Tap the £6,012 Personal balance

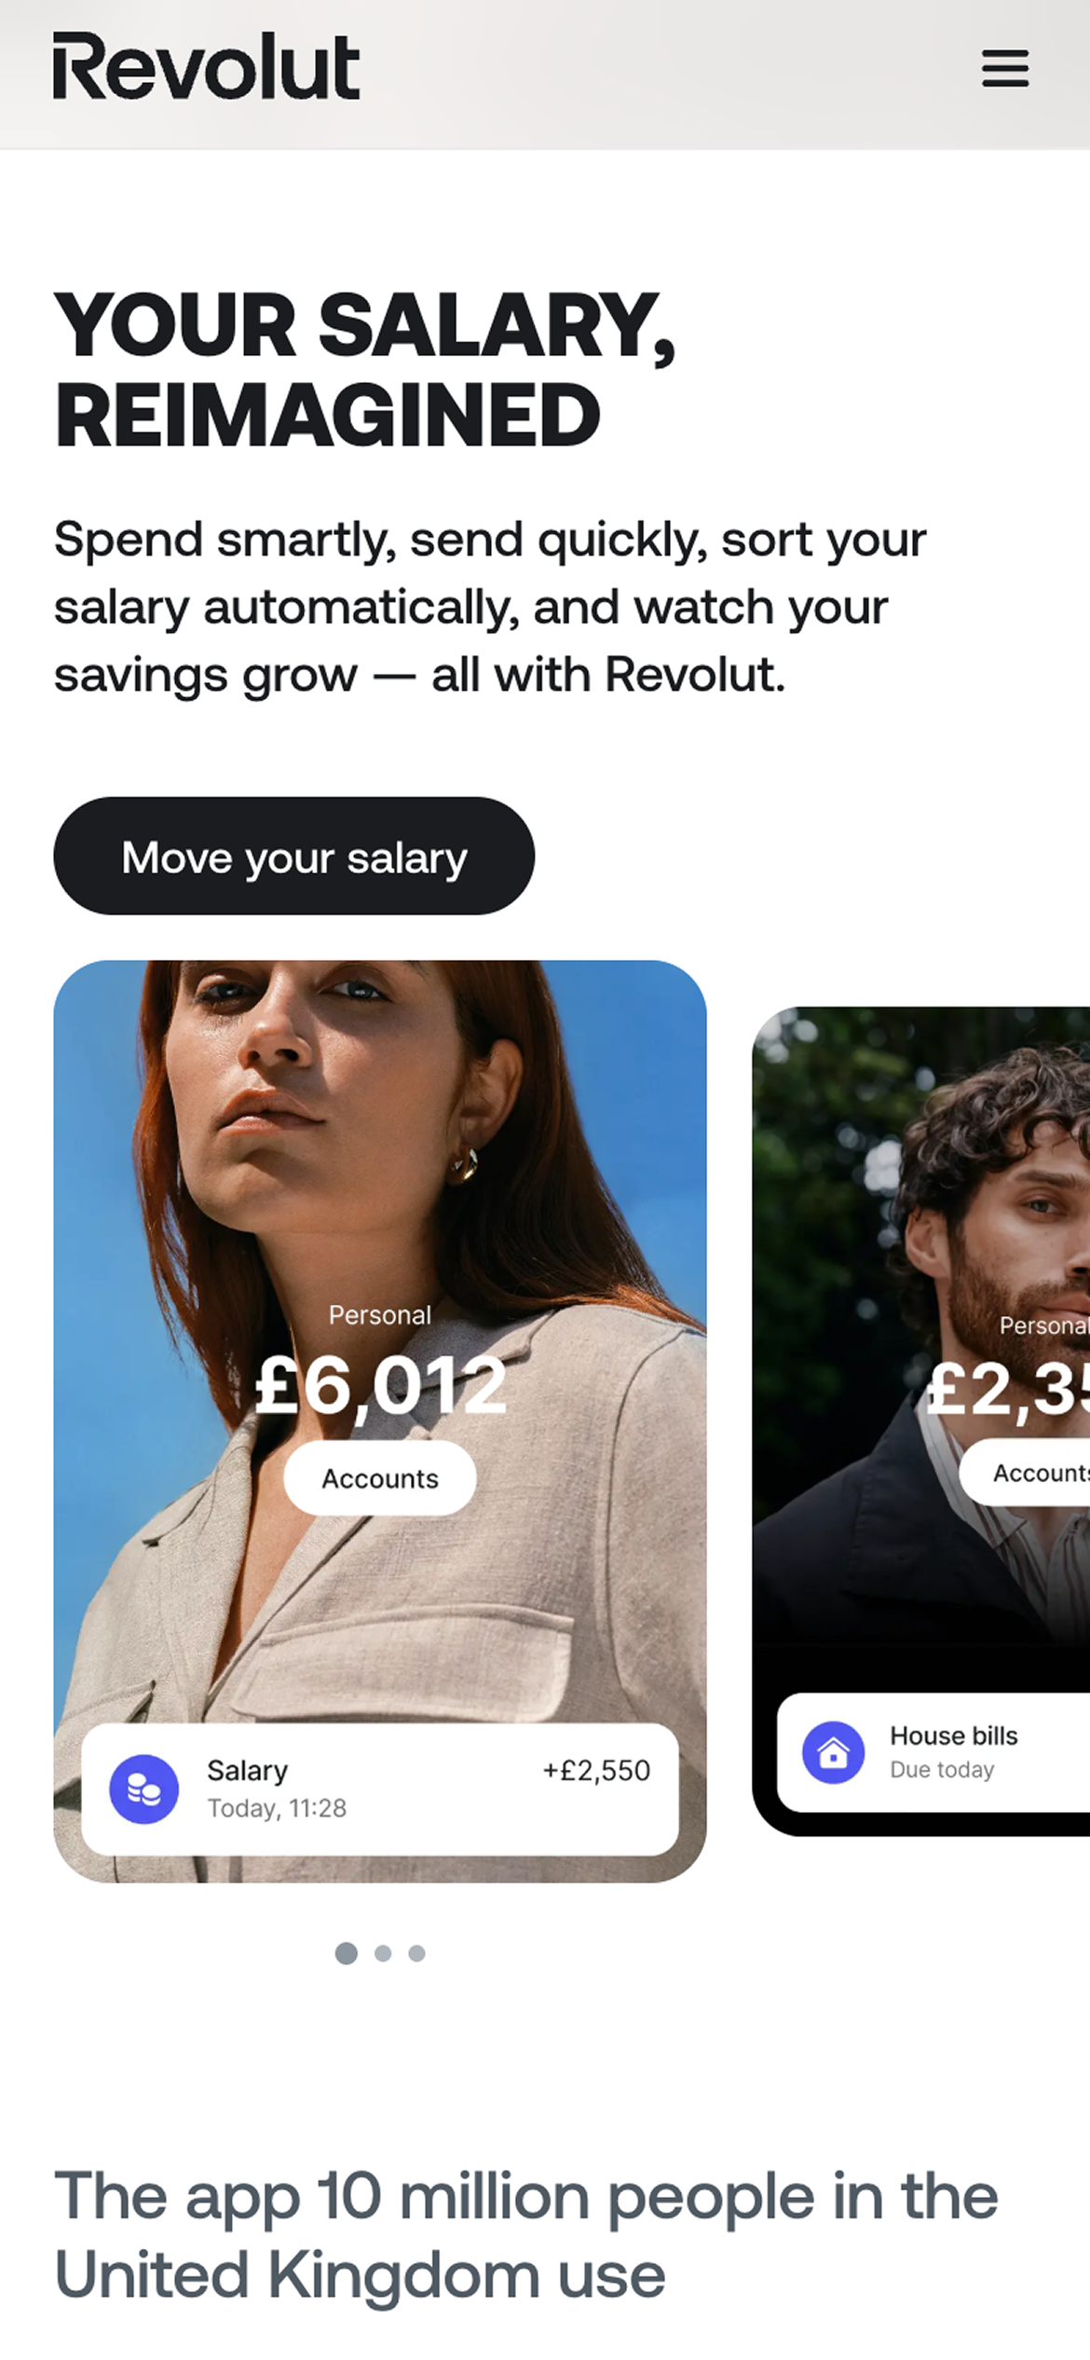point(381,1386)
